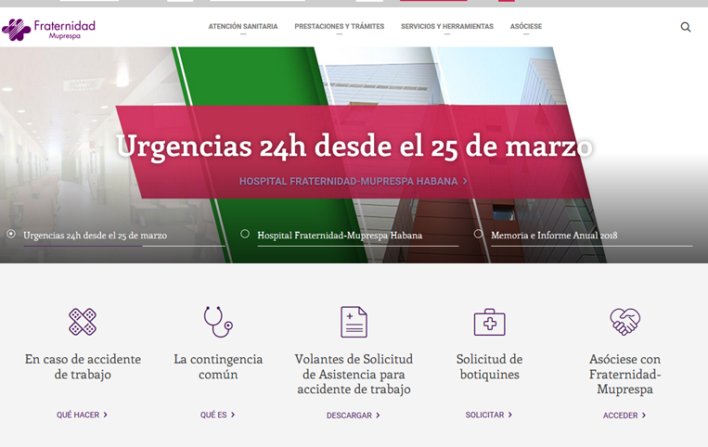Click 'Urgencias 24h desde el 25 de marzo' headline
This screenshot has width=708, height=447.
click(x=354, y=147)
